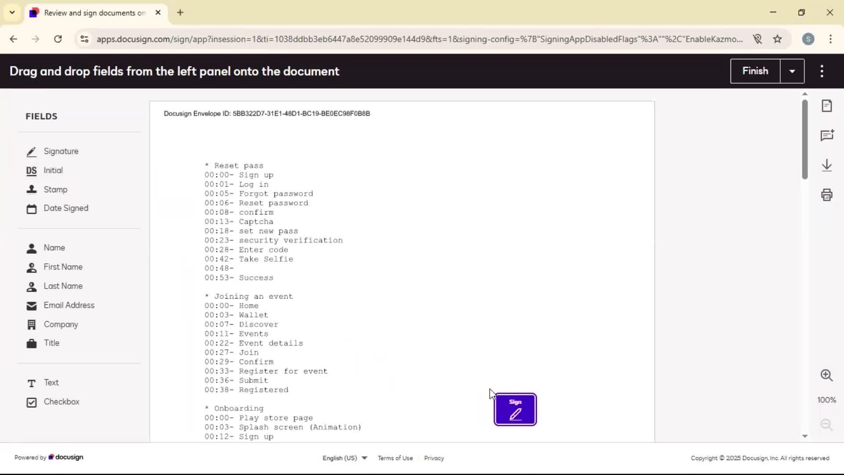Open Chrome profile avatar
This screenshot has width=844, height=475.
808,39
